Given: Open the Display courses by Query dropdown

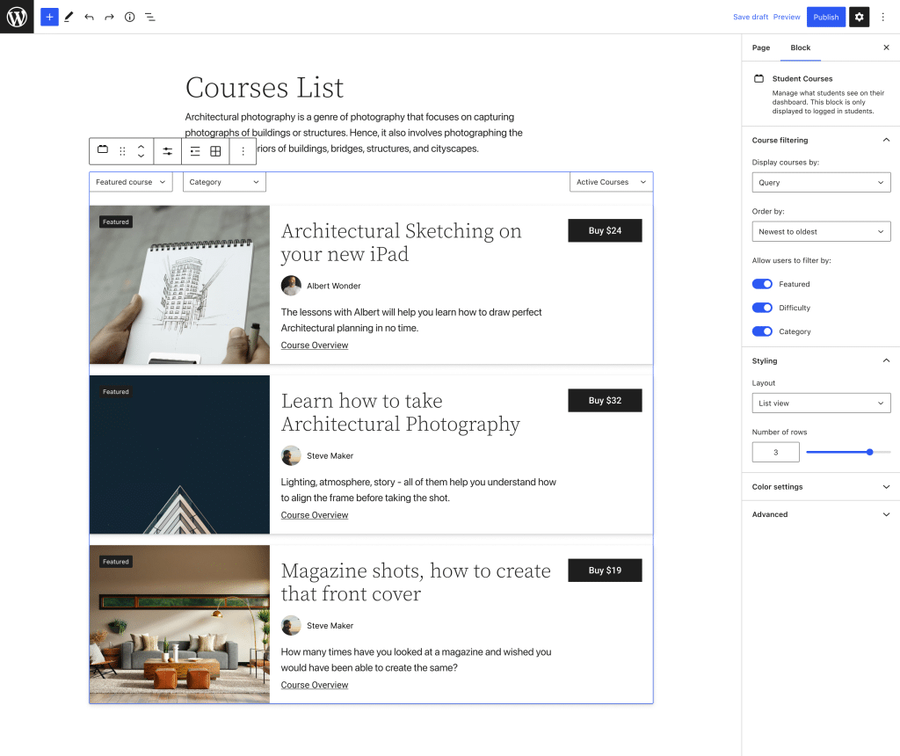Looking at the screenshot, I should pos(821,183).
